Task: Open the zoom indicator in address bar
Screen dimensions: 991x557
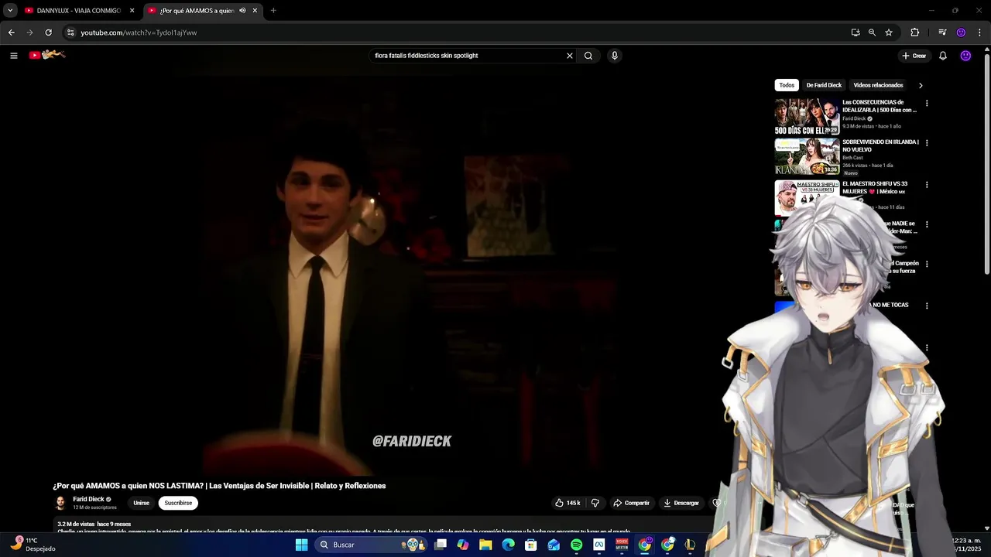Action: 872,32
